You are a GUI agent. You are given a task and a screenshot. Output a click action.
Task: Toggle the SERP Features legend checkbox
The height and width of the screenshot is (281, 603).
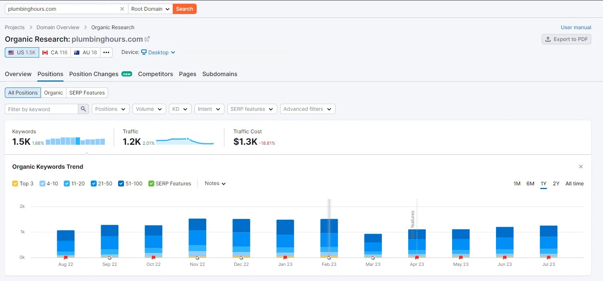pos(151,184)
